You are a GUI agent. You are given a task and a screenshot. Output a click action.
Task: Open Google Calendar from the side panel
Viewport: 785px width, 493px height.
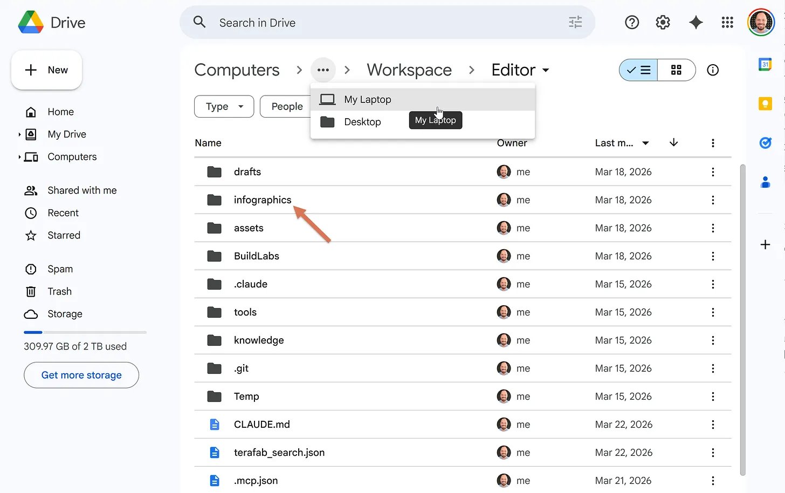click(x=765, y=64)
